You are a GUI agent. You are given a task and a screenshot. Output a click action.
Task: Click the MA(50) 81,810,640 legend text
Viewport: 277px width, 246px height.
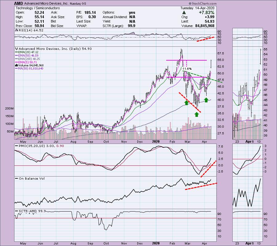(x=30, y=69)
